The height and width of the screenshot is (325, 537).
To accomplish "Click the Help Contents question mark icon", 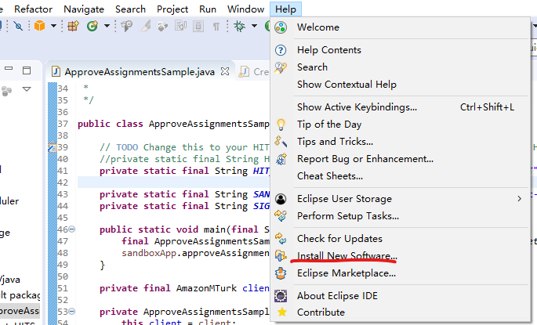I will click(281, 50).
